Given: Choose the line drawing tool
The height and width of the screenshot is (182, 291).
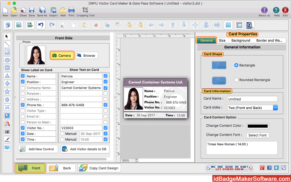Looking at the screenshot, I should click(x=7, y=44).
